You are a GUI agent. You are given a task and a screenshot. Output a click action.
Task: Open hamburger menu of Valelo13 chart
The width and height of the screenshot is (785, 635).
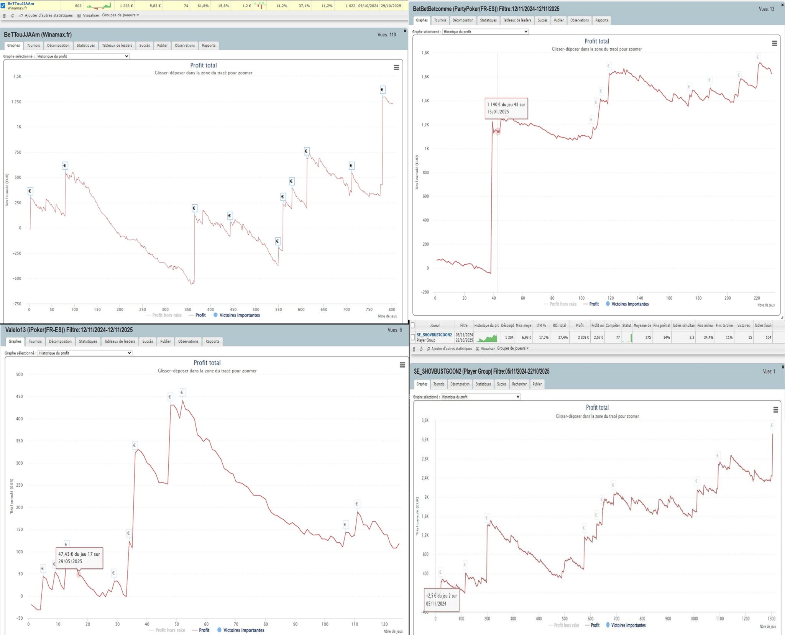click(402, 365)
